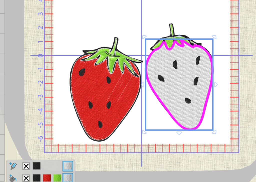Click the bottom-left corner selection handle
The width and height of the screenshot is (256, 182).
click(x=144, y=132)
